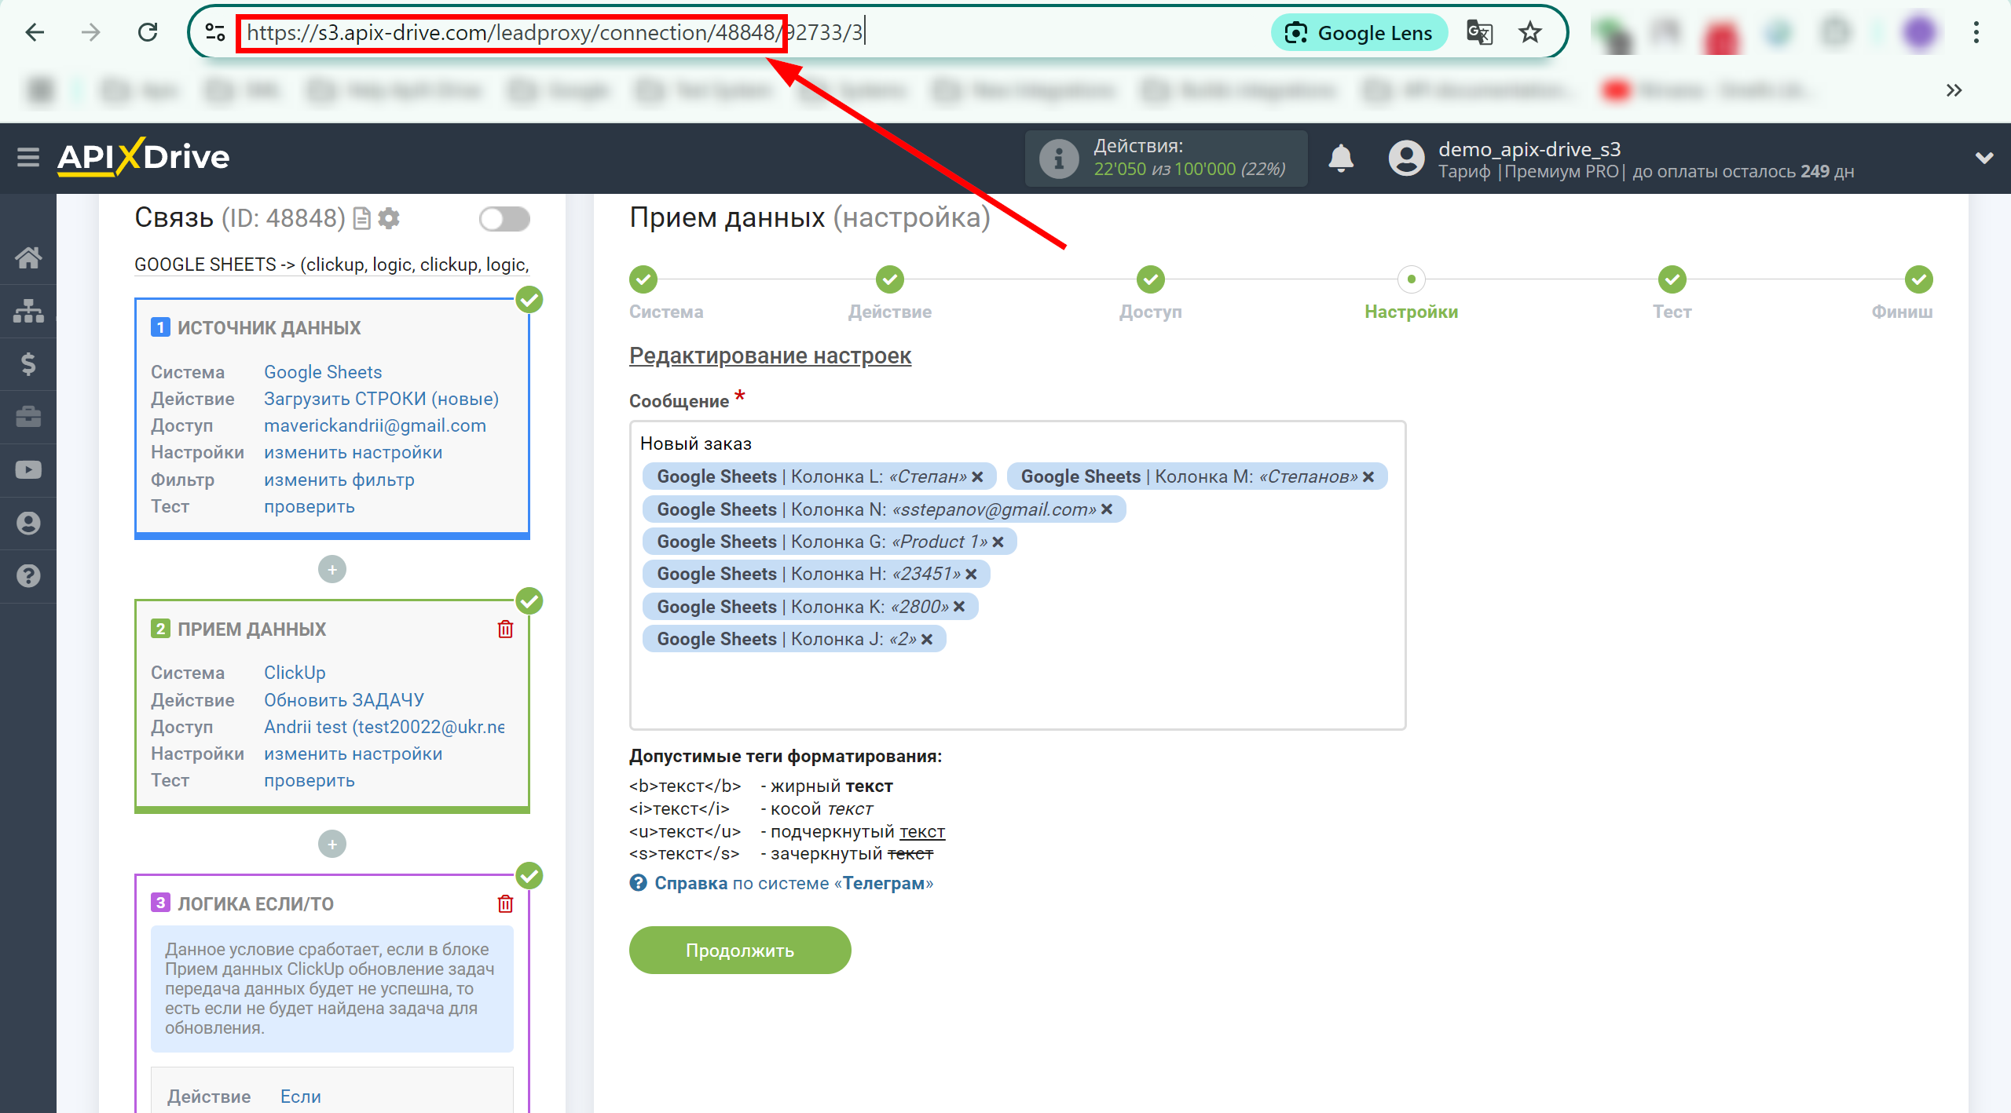This screenshot has height=1113, width=2011.
Task: Go to Тест step
Action: point(1672,279)
